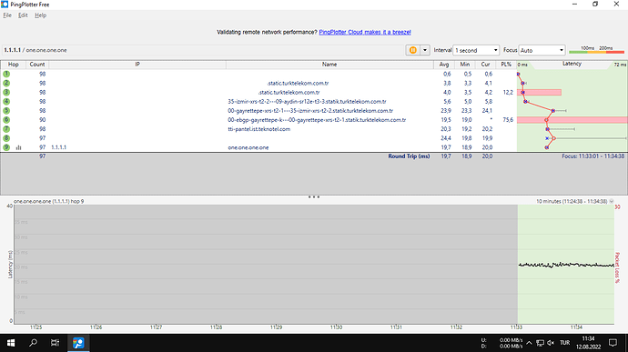Click the hop 6 green number icon

[6, 120]
